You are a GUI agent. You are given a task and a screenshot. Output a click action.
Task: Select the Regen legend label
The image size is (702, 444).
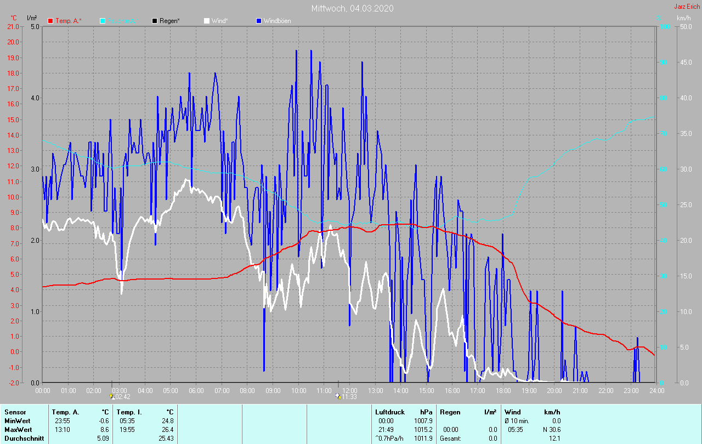170,21
